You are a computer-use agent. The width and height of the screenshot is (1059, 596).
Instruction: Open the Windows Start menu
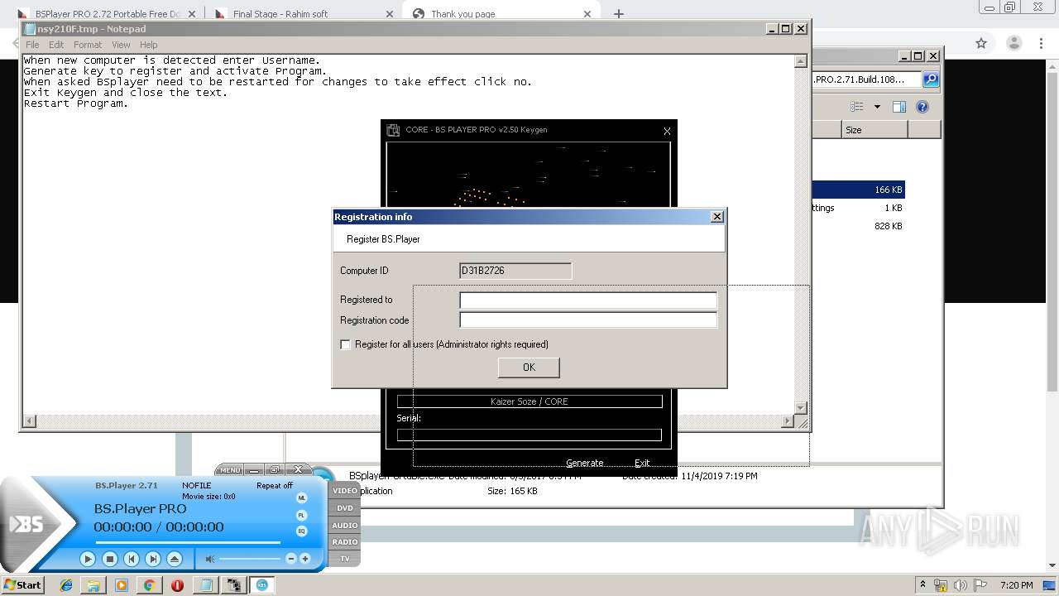tap(22, 584)
